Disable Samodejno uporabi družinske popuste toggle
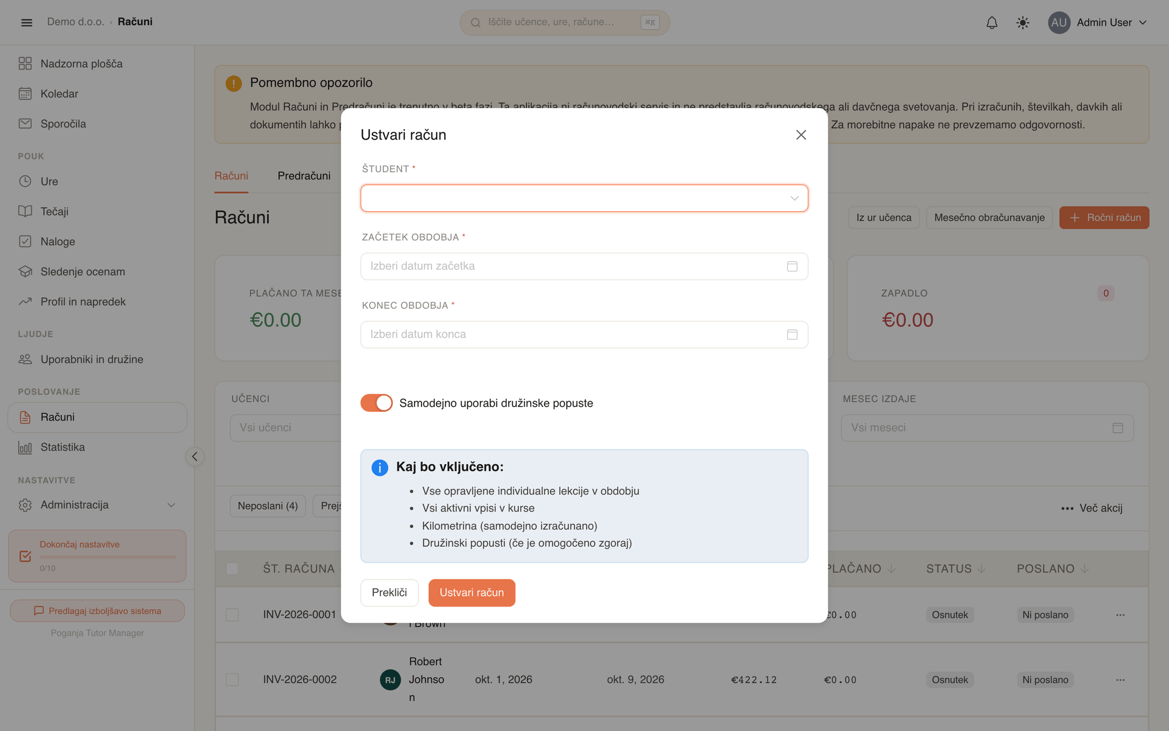The width and height of the screenshot is (1169, 731). pos(376,403)
